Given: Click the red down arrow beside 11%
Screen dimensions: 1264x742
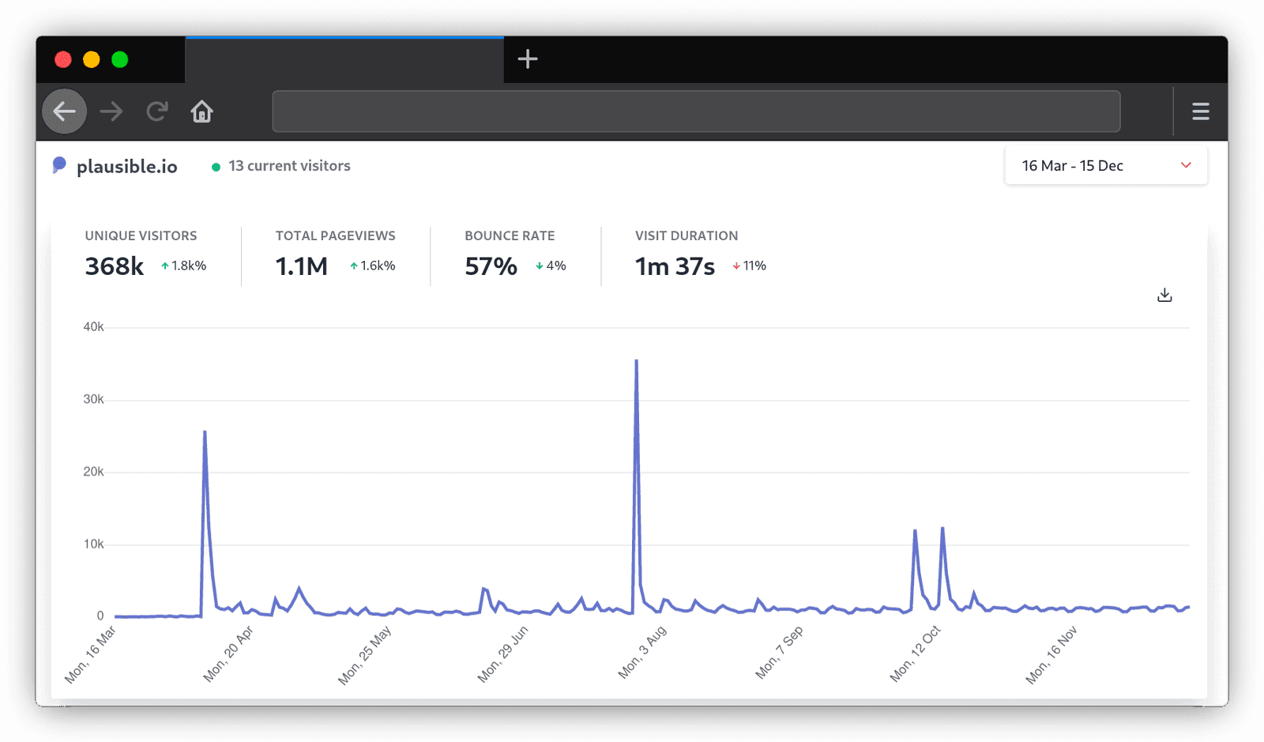Looking at the screenshot, I should pyautogui.click(x=735, y=266).
